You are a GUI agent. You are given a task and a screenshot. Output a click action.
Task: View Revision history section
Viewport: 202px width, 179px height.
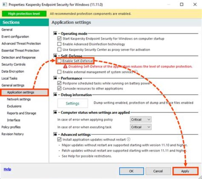[13, 134]
